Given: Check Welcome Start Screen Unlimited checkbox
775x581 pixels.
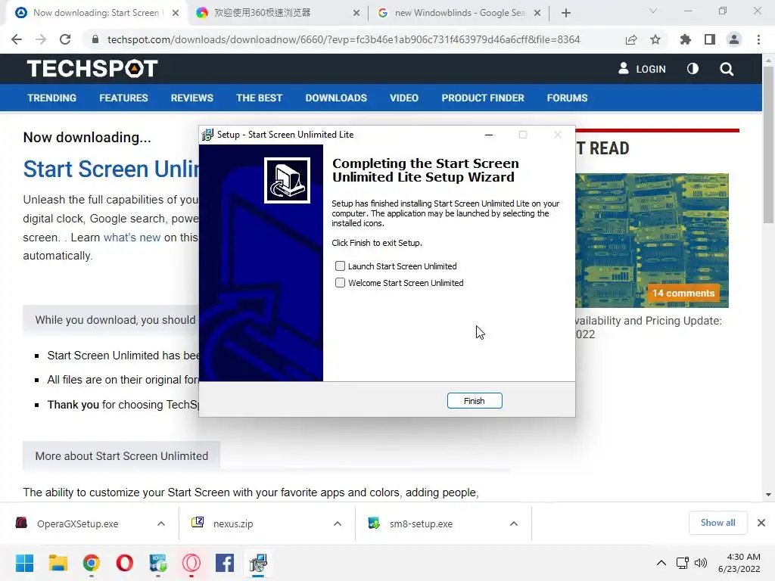Looking at the screenshot, I should point(340,283).
